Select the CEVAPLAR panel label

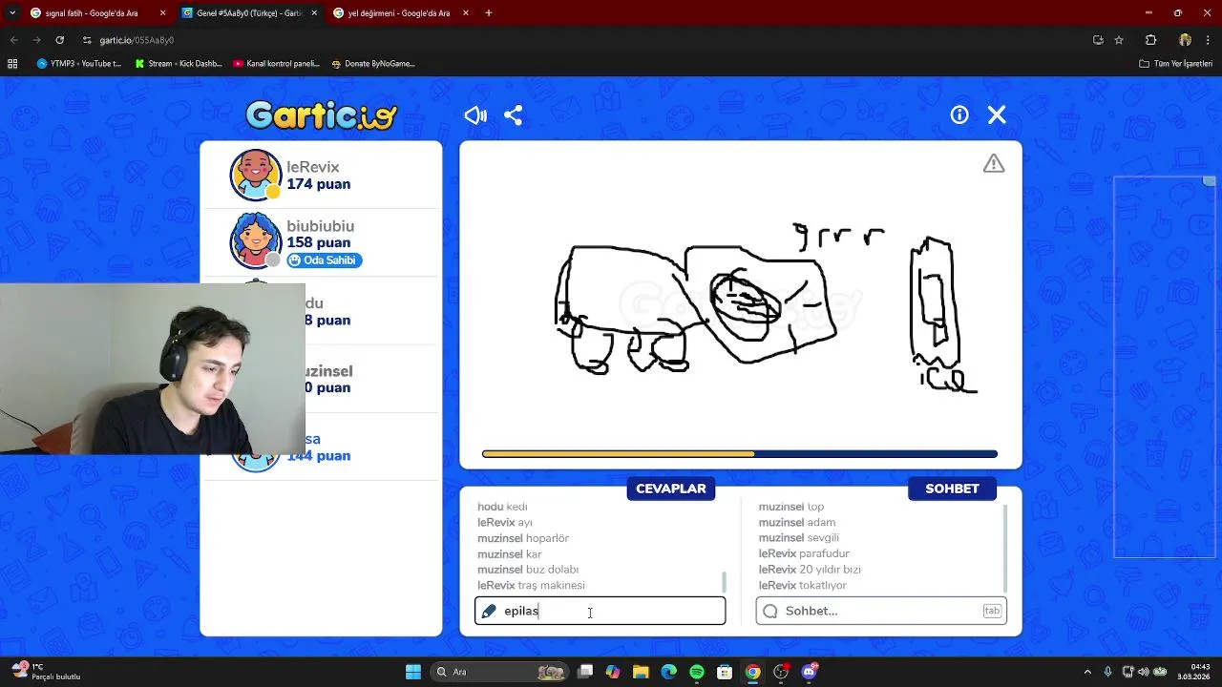[671, 489]
